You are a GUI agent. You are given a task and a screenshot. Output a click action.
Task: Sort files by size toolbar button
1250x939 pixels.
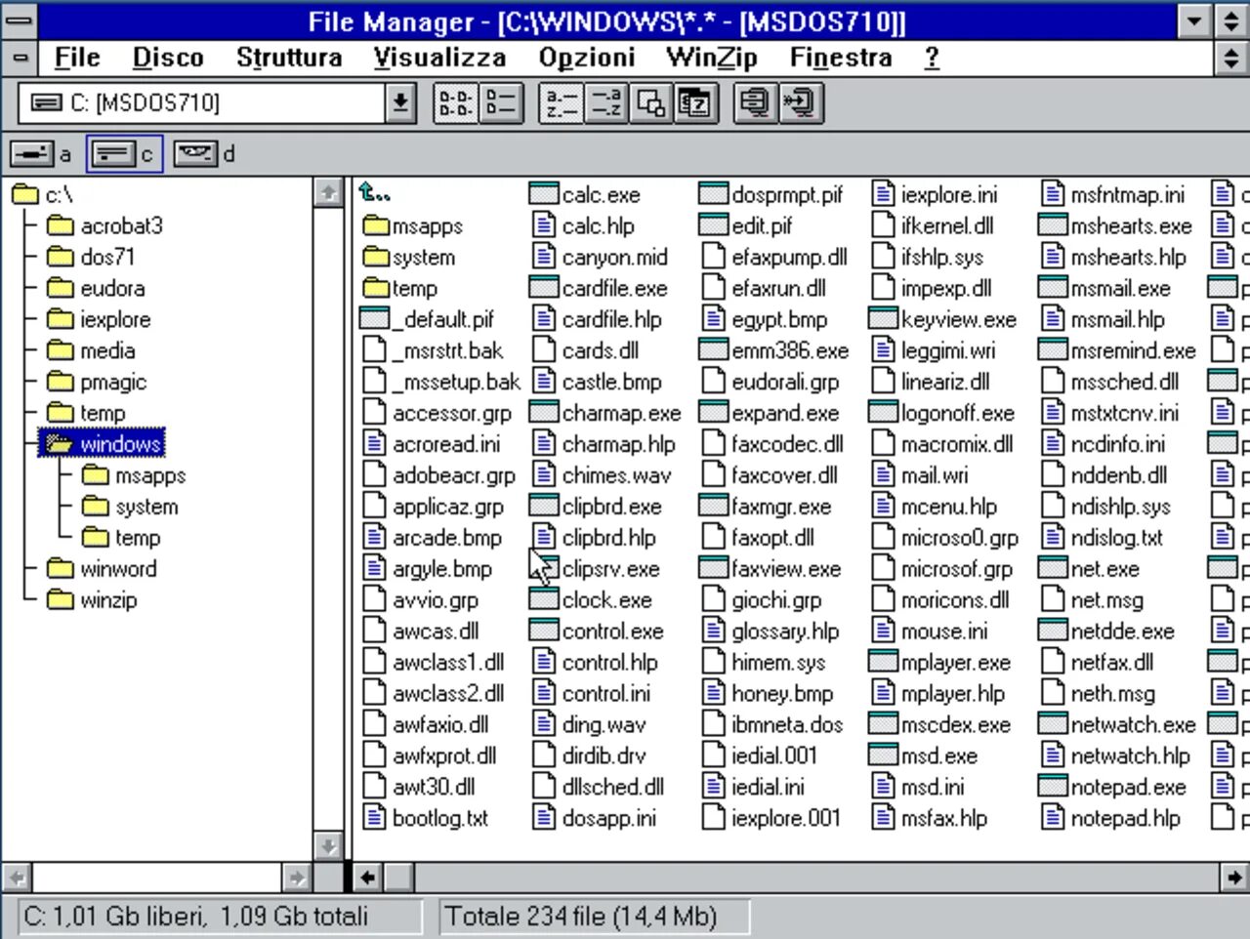coord(649,102)
